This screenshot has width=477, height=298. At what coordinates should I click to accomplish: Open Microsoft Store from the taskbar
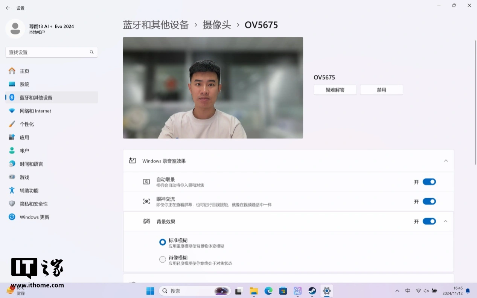point(283,291)
